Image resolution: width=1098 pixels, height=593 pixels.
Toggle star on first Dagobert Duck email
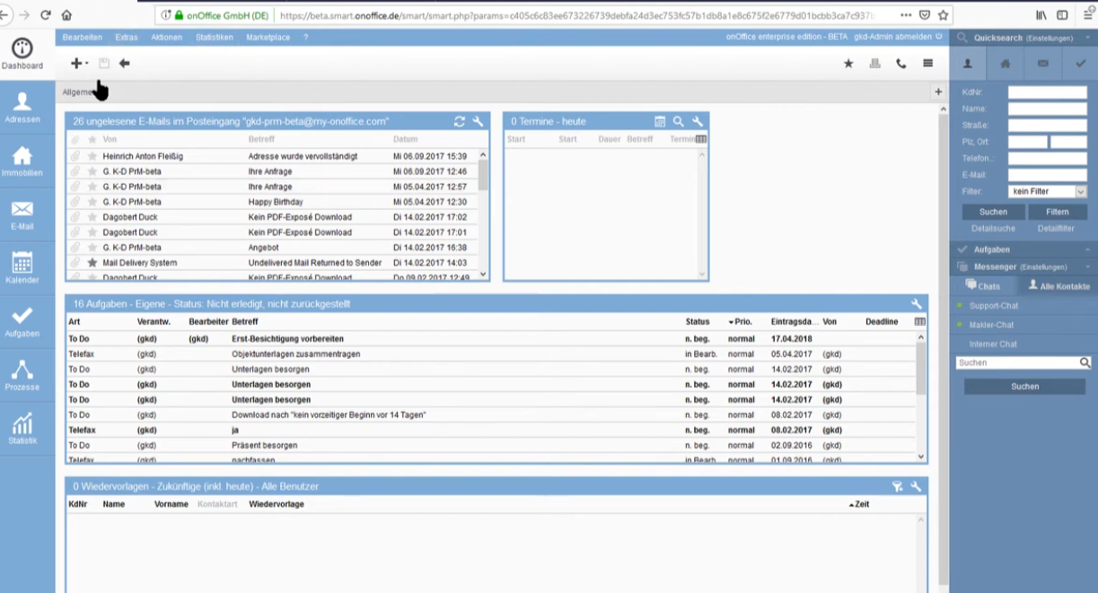(92, 217)
